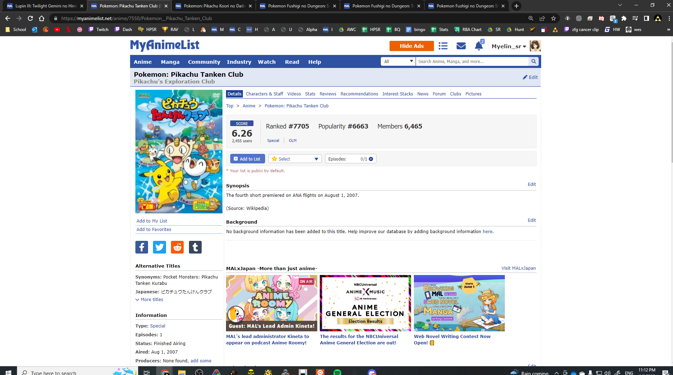Open the Anime General Election thumbnail

[x=365, y=303]
